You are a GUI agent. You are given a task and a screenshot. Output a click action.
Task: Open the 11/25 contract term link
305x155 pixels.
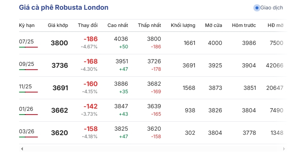[25, 86]
